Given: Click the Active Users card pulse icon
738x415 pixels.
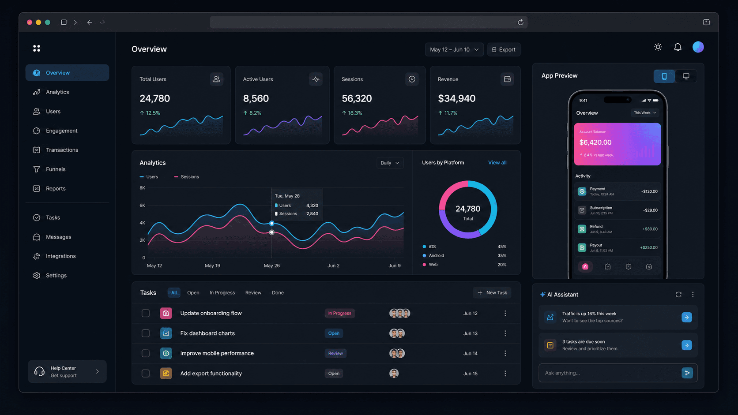Looking at the screenshot, I should point(316,79).
